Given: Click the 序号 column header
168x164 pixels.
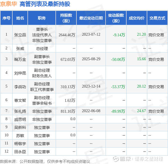Looking at the screenshot, I should click(6, 18).
